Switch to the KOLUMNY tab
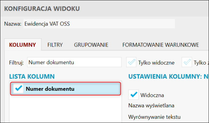Screen dimensions: 209x123 (x=23, y=45)
